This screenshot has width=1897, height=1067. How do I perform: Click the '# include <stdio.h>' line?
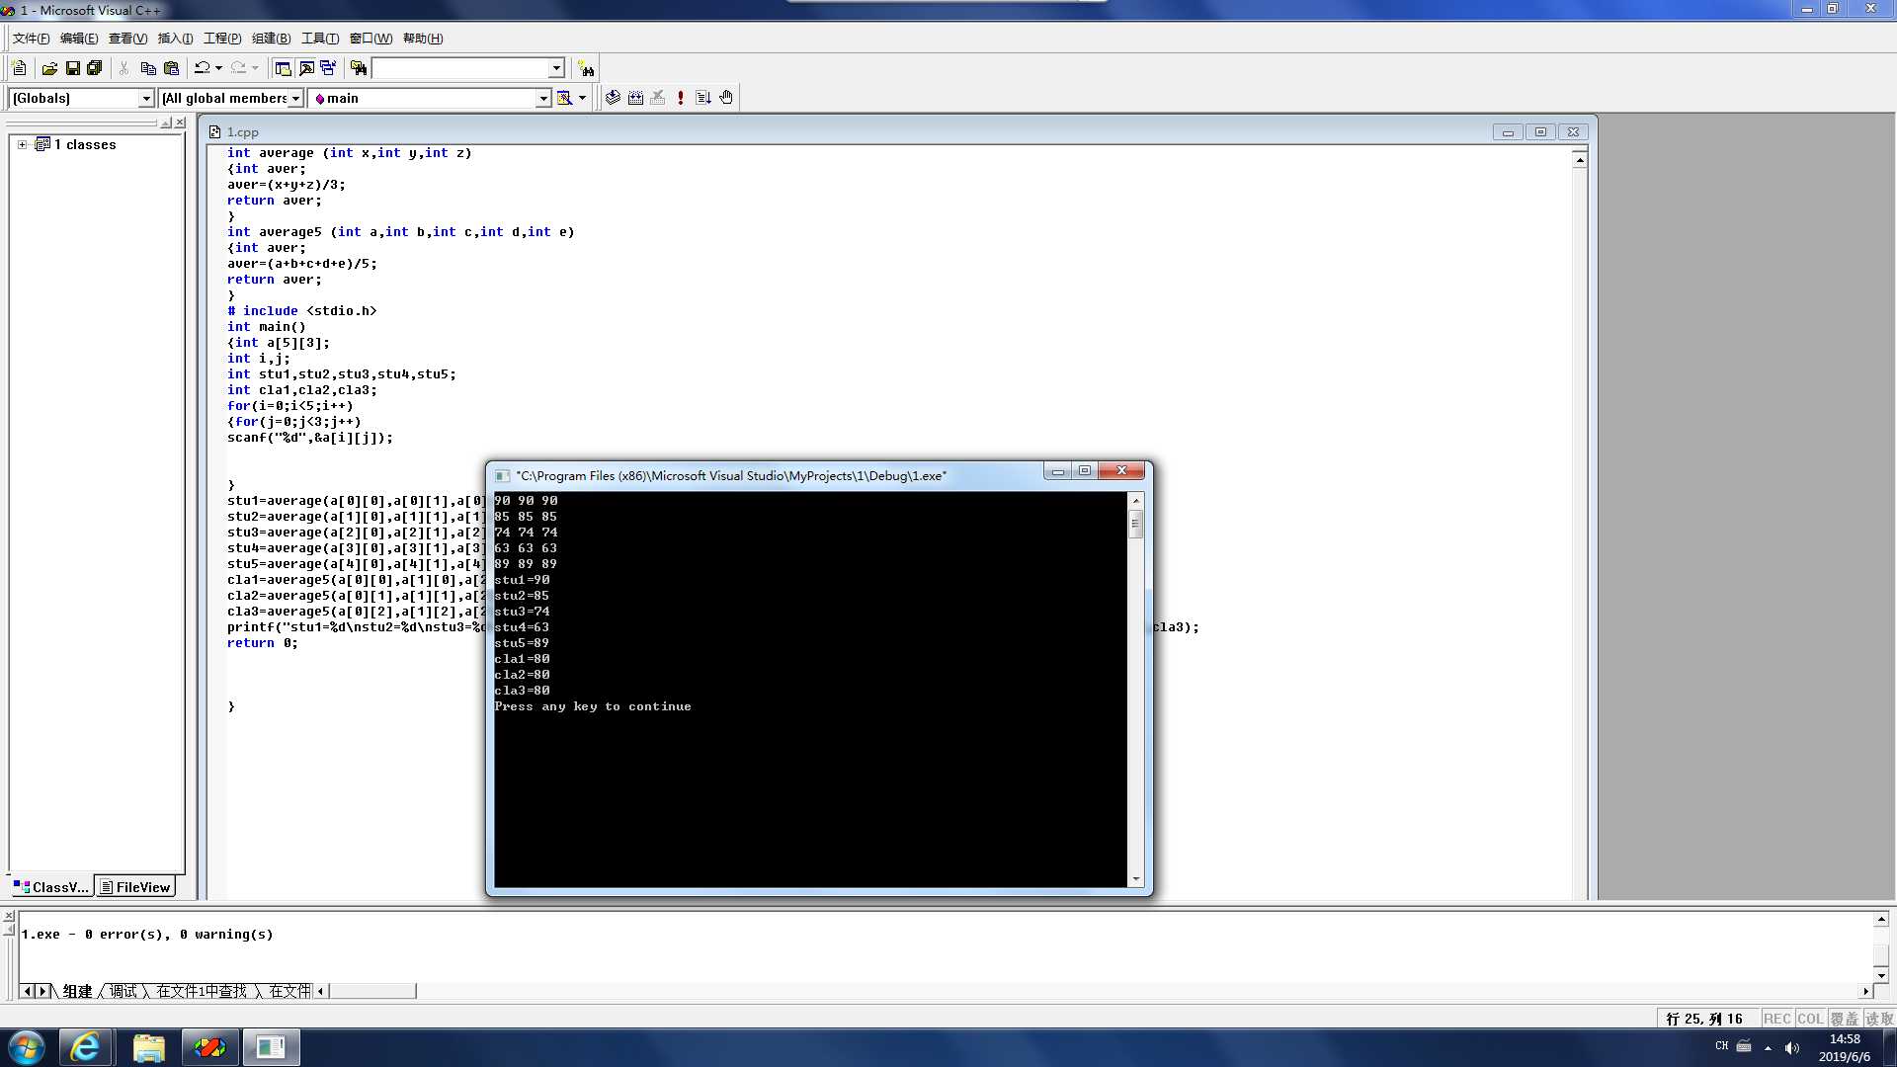click(301, 311)
